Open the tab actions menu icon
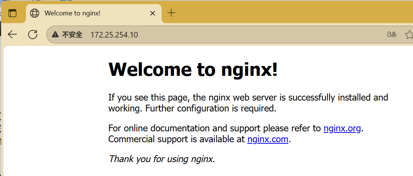This screenshot has width=413, height=176. 12,13
